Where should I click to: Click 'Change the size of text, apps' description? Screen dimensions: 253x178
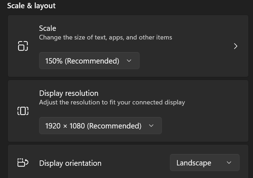click(105, 37)
